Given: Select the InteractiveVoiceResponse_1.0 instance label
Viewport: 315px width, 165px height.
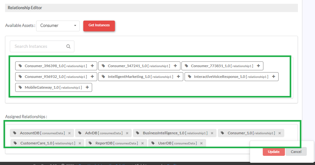Looking at the screenshot, I should pyautogui.click(x=220, y=77).
